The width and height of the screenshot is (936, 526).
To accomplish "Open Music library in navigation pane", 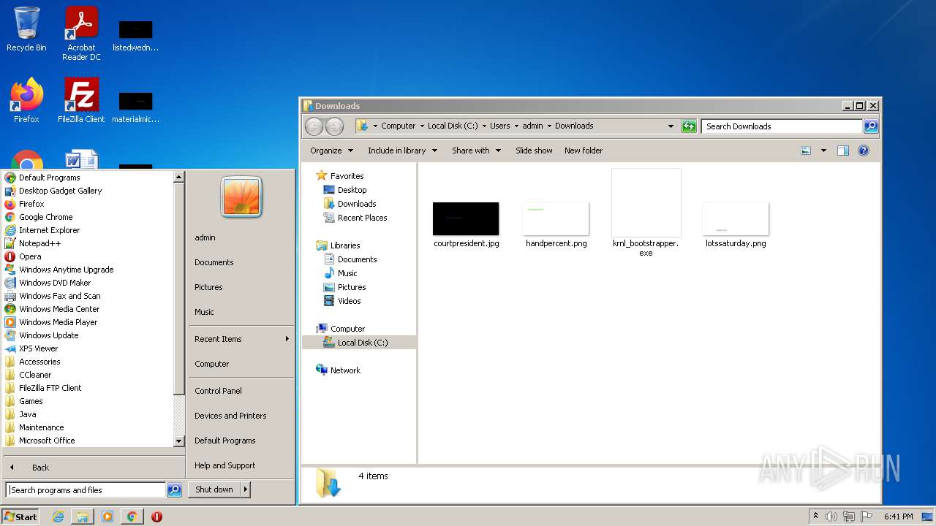I will tap(347, 273).
